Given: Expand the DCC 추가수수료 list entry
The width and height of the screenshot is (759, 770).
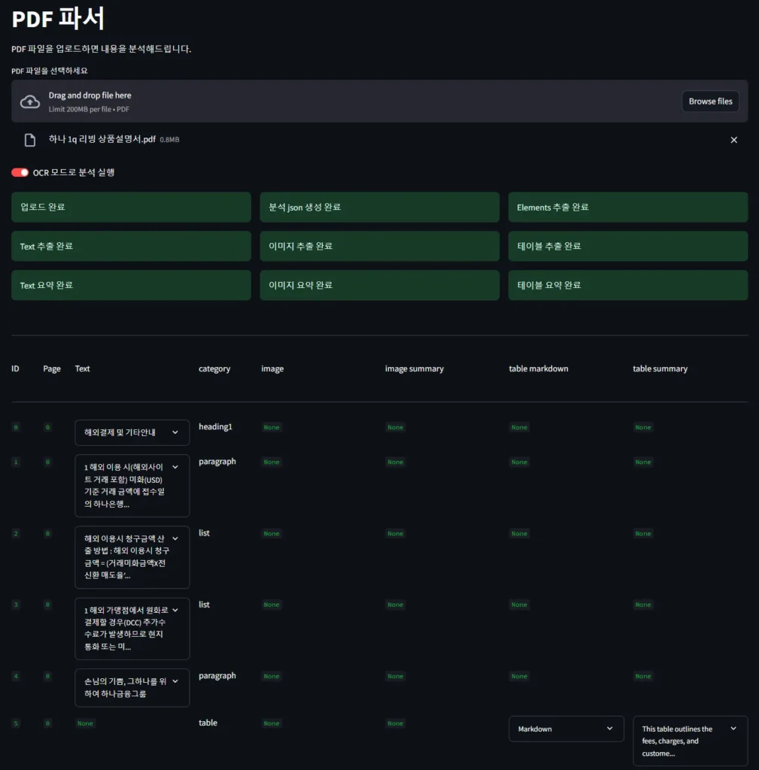Looking at the screenshot, I should tap(132, 628).
